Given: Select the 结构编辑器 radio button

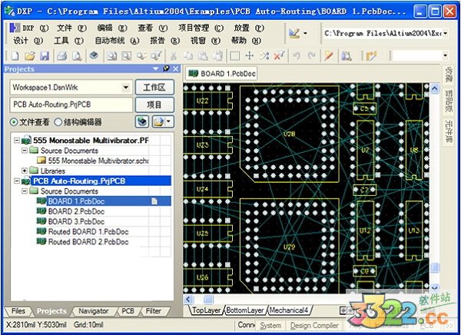Looking at the screenshot, I should tap(58, 122).
